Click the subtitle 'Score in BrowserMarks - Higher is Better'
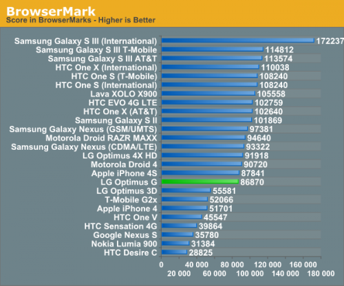The width and height of the screenshot is (344, 286). tap(80, 20)
